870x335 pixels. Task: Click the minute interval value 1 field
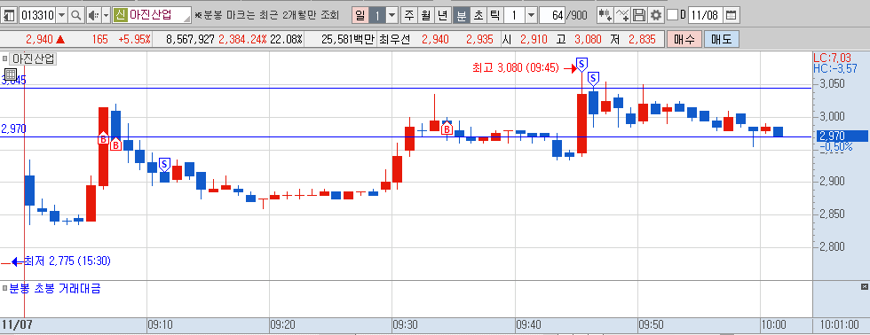(x=514, y=15)
